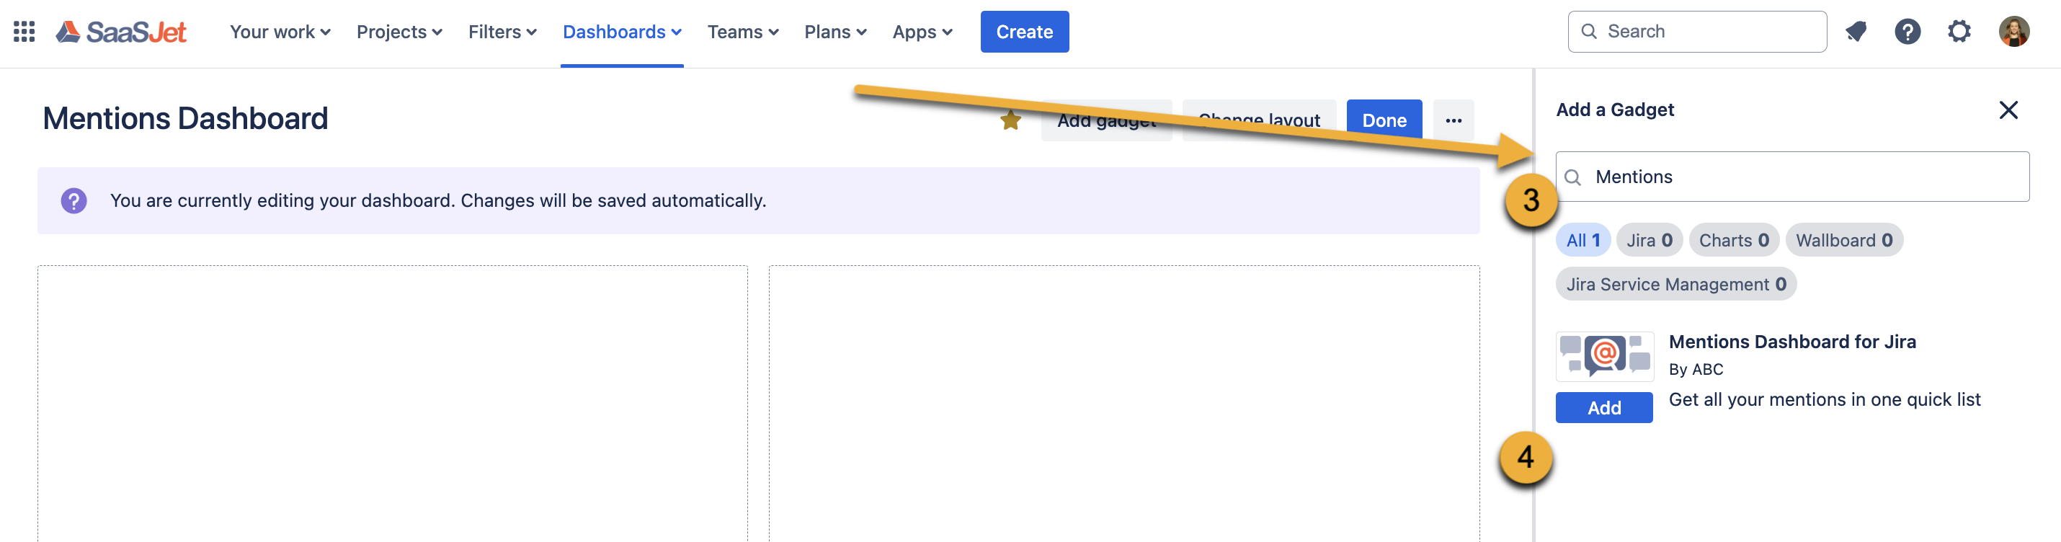Select the Jira gadget filter

[1649, 240]
